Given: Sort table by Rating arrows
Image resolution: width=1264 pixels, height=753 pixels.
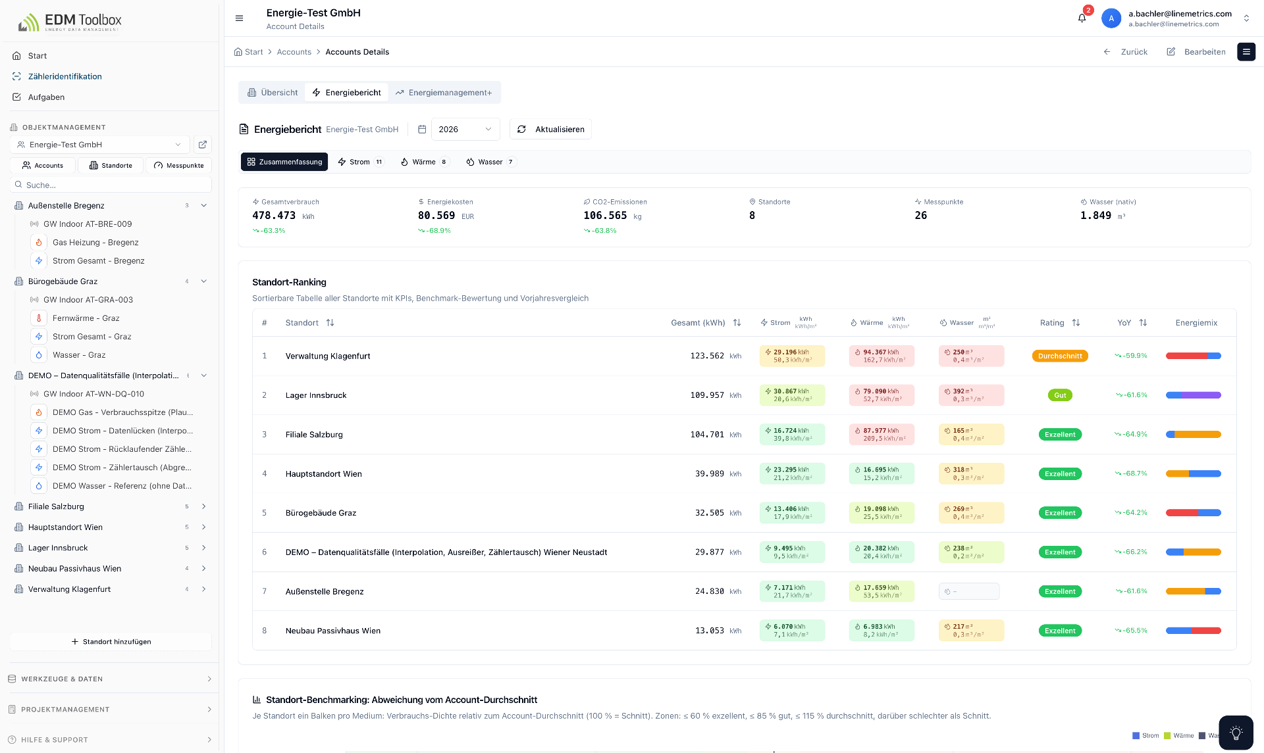Looking at the screenshot, I should (x=1076, y=323).
